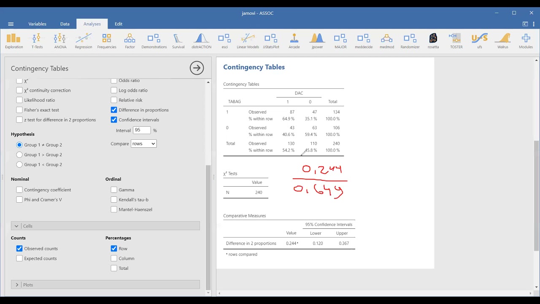Enable Column percentages checkbox
The height and width of the screenshot is (304, 540).
[x=114, y=258]
